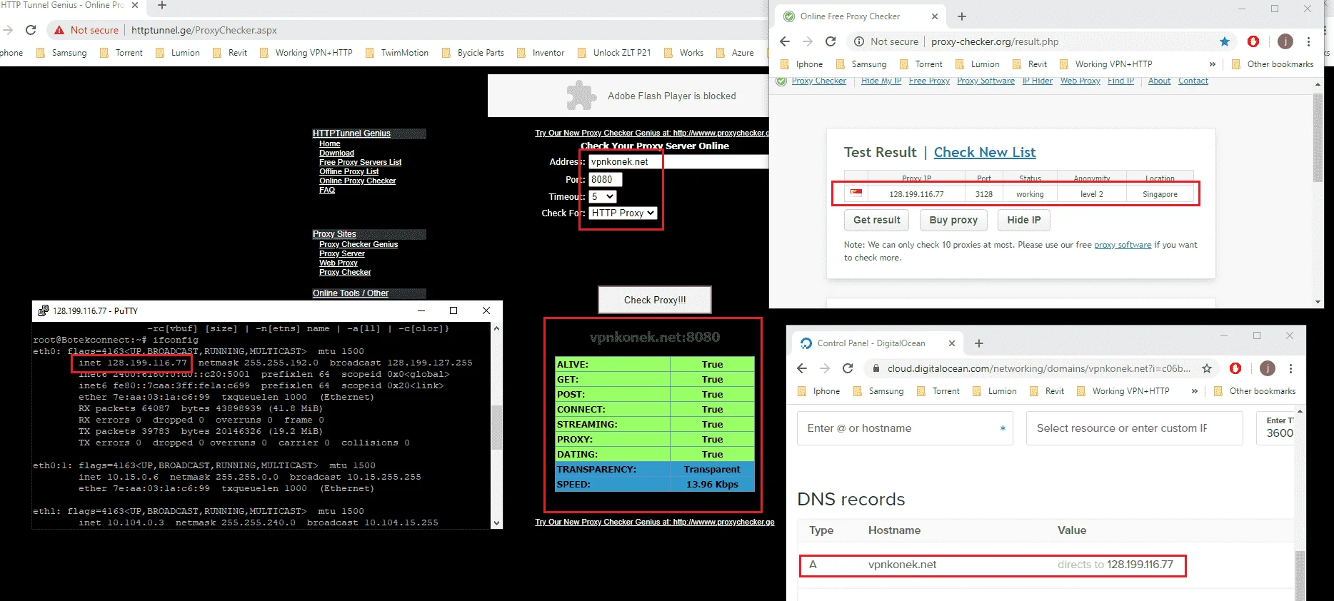Bookmark the DigitalOcean page with the star
Screen dimensions: 1334x601
(1207, 368)
